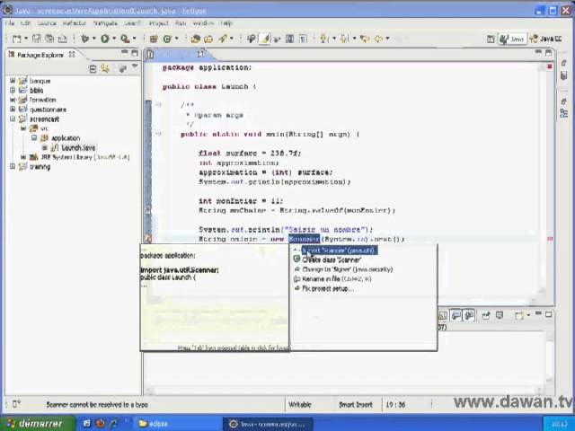
Task: Click the Save All toolbar icon
Action: tap(49, 39)
